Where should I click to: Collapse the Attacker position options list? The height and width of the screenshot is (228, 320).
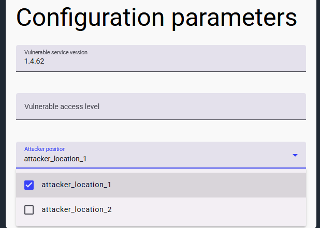(x=295, y=155)
